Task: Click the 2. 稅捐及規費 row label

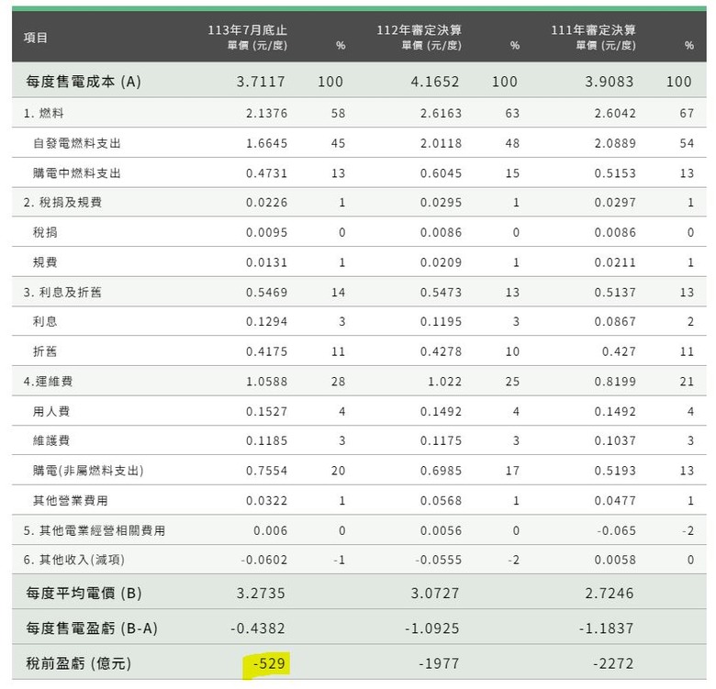Action: (62, 202)
